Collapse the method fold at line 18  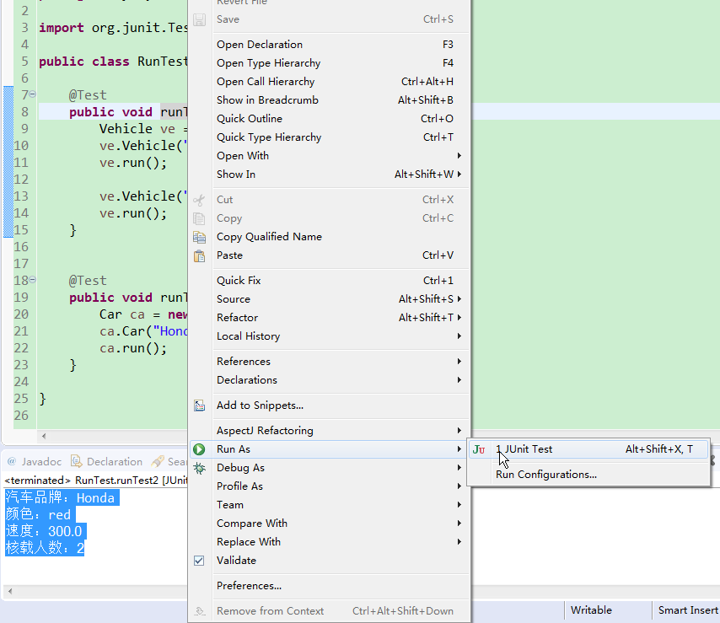pyautogui.click(x=33, y=280)
